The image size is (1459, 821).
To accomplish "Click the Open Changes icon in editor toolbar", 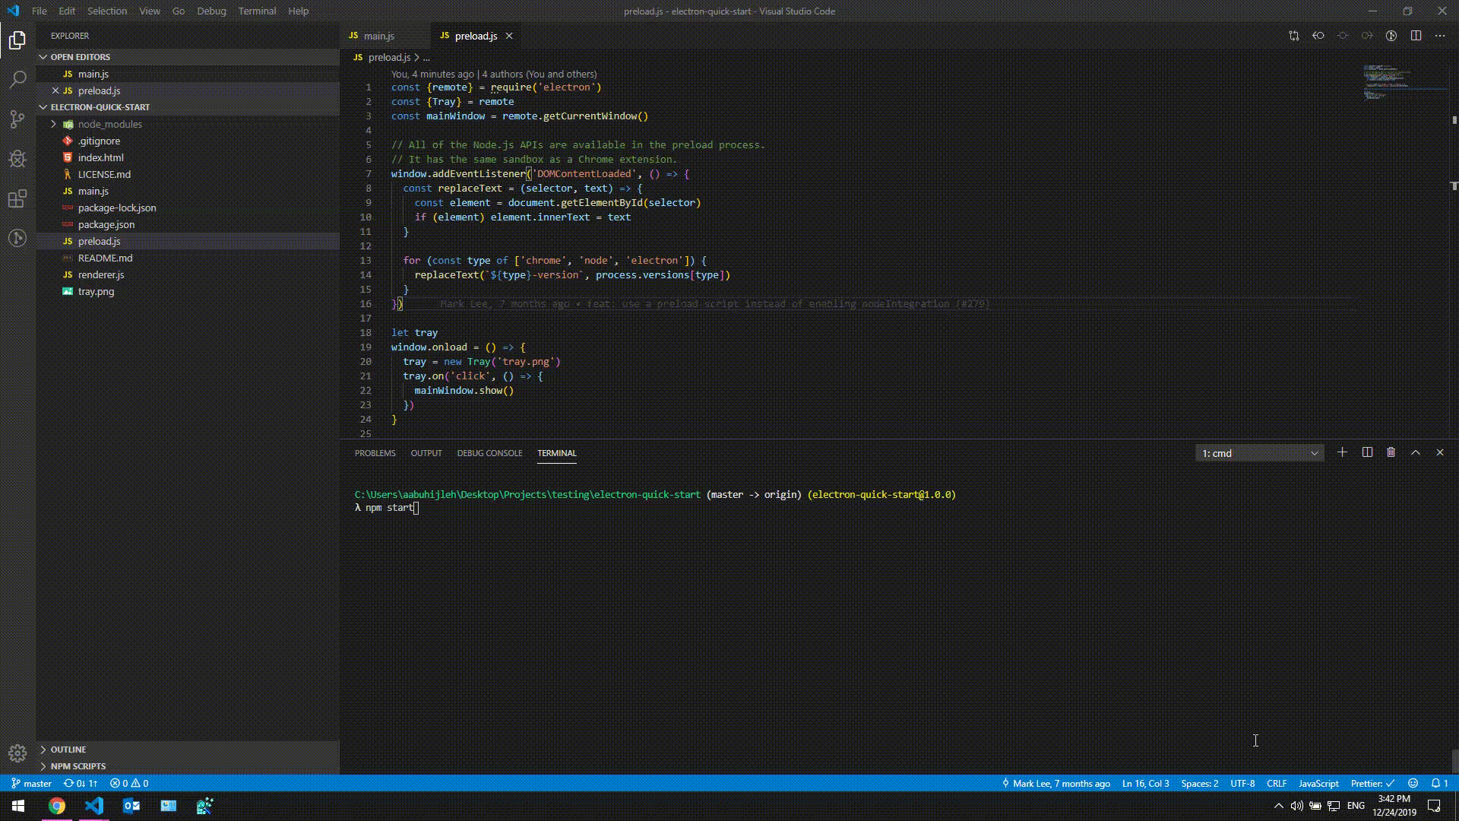I will click(x=1294, y=36).
